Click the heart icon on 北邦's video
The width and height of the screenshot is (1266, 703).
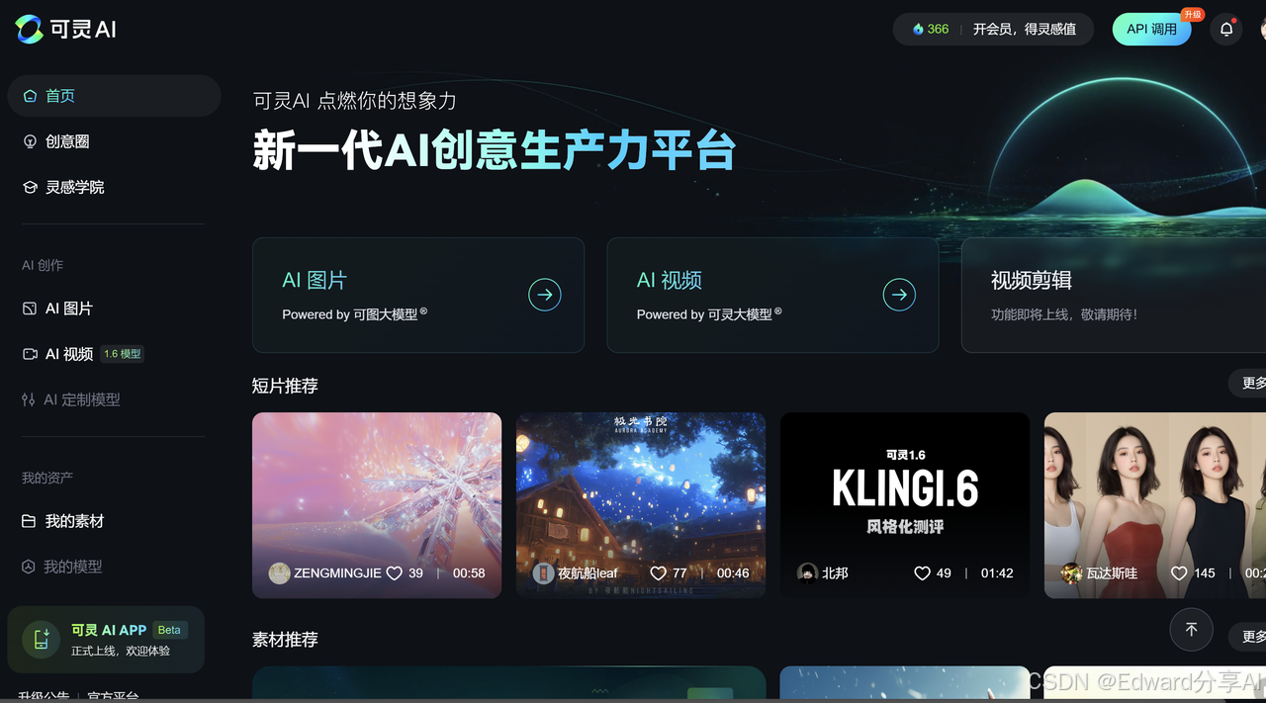tap(922, 573)
